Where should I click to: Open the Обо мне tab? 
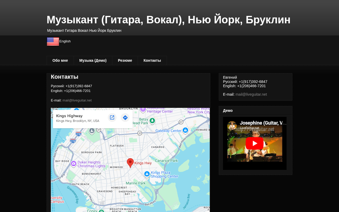(x=60, y=60)
